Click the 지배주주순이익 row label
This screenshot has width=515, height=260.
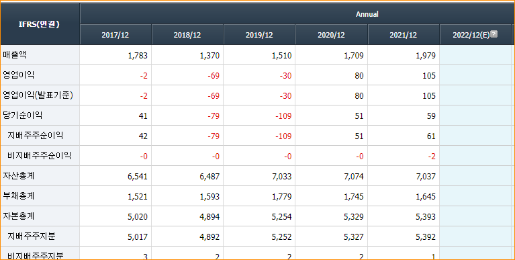(x=35, y=136)
